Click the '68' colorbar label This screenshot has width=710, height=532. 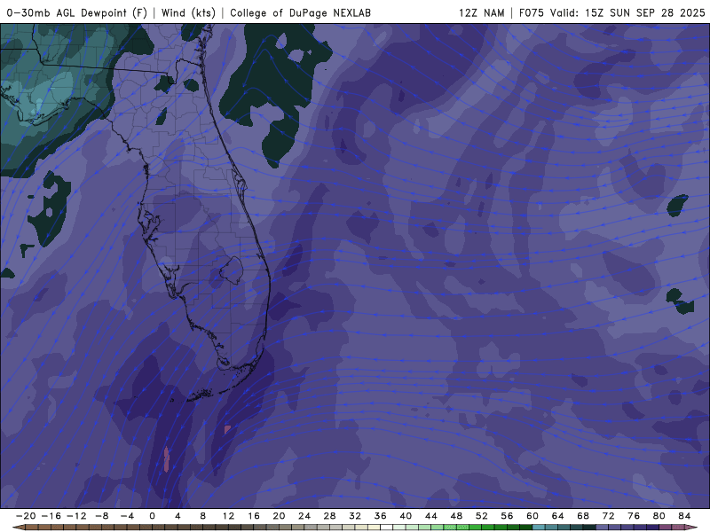583,516
